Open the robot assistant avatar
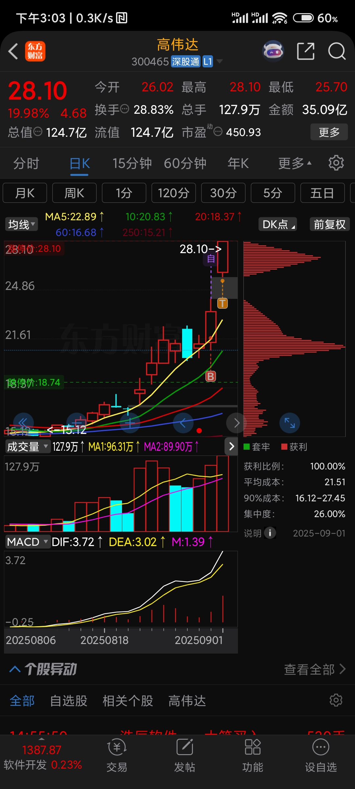 [273, 51]
